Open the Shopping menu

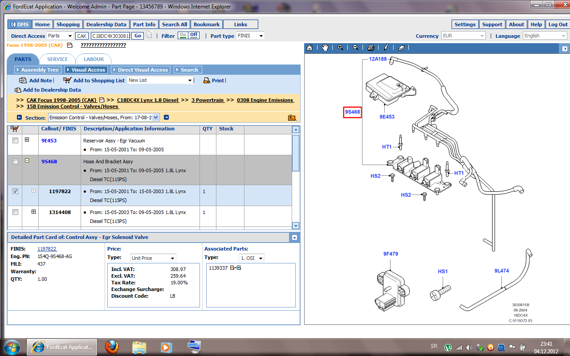68,24
